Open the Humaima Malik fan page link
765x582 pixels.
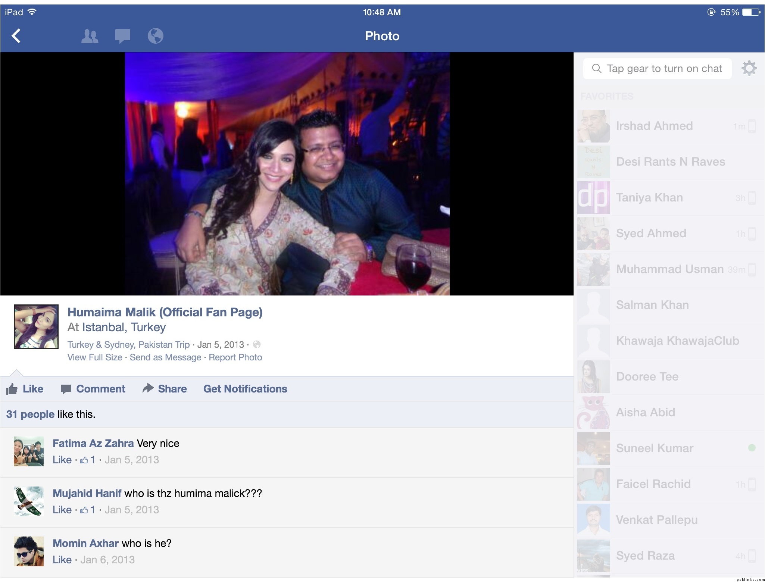coord(165,312)
